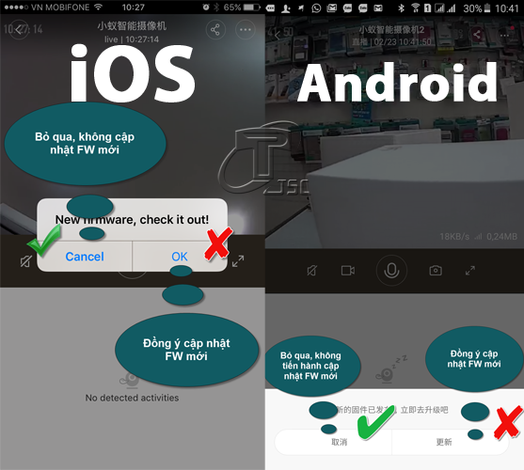This screenshot has width=524, height=470.
Task: Open the Android three-dot menu
Action: point(504,35)
